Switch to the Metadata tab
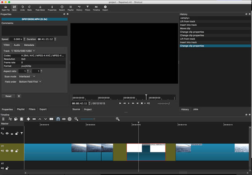The width and height of the screenshot is (252, 175). click(29, 45)
